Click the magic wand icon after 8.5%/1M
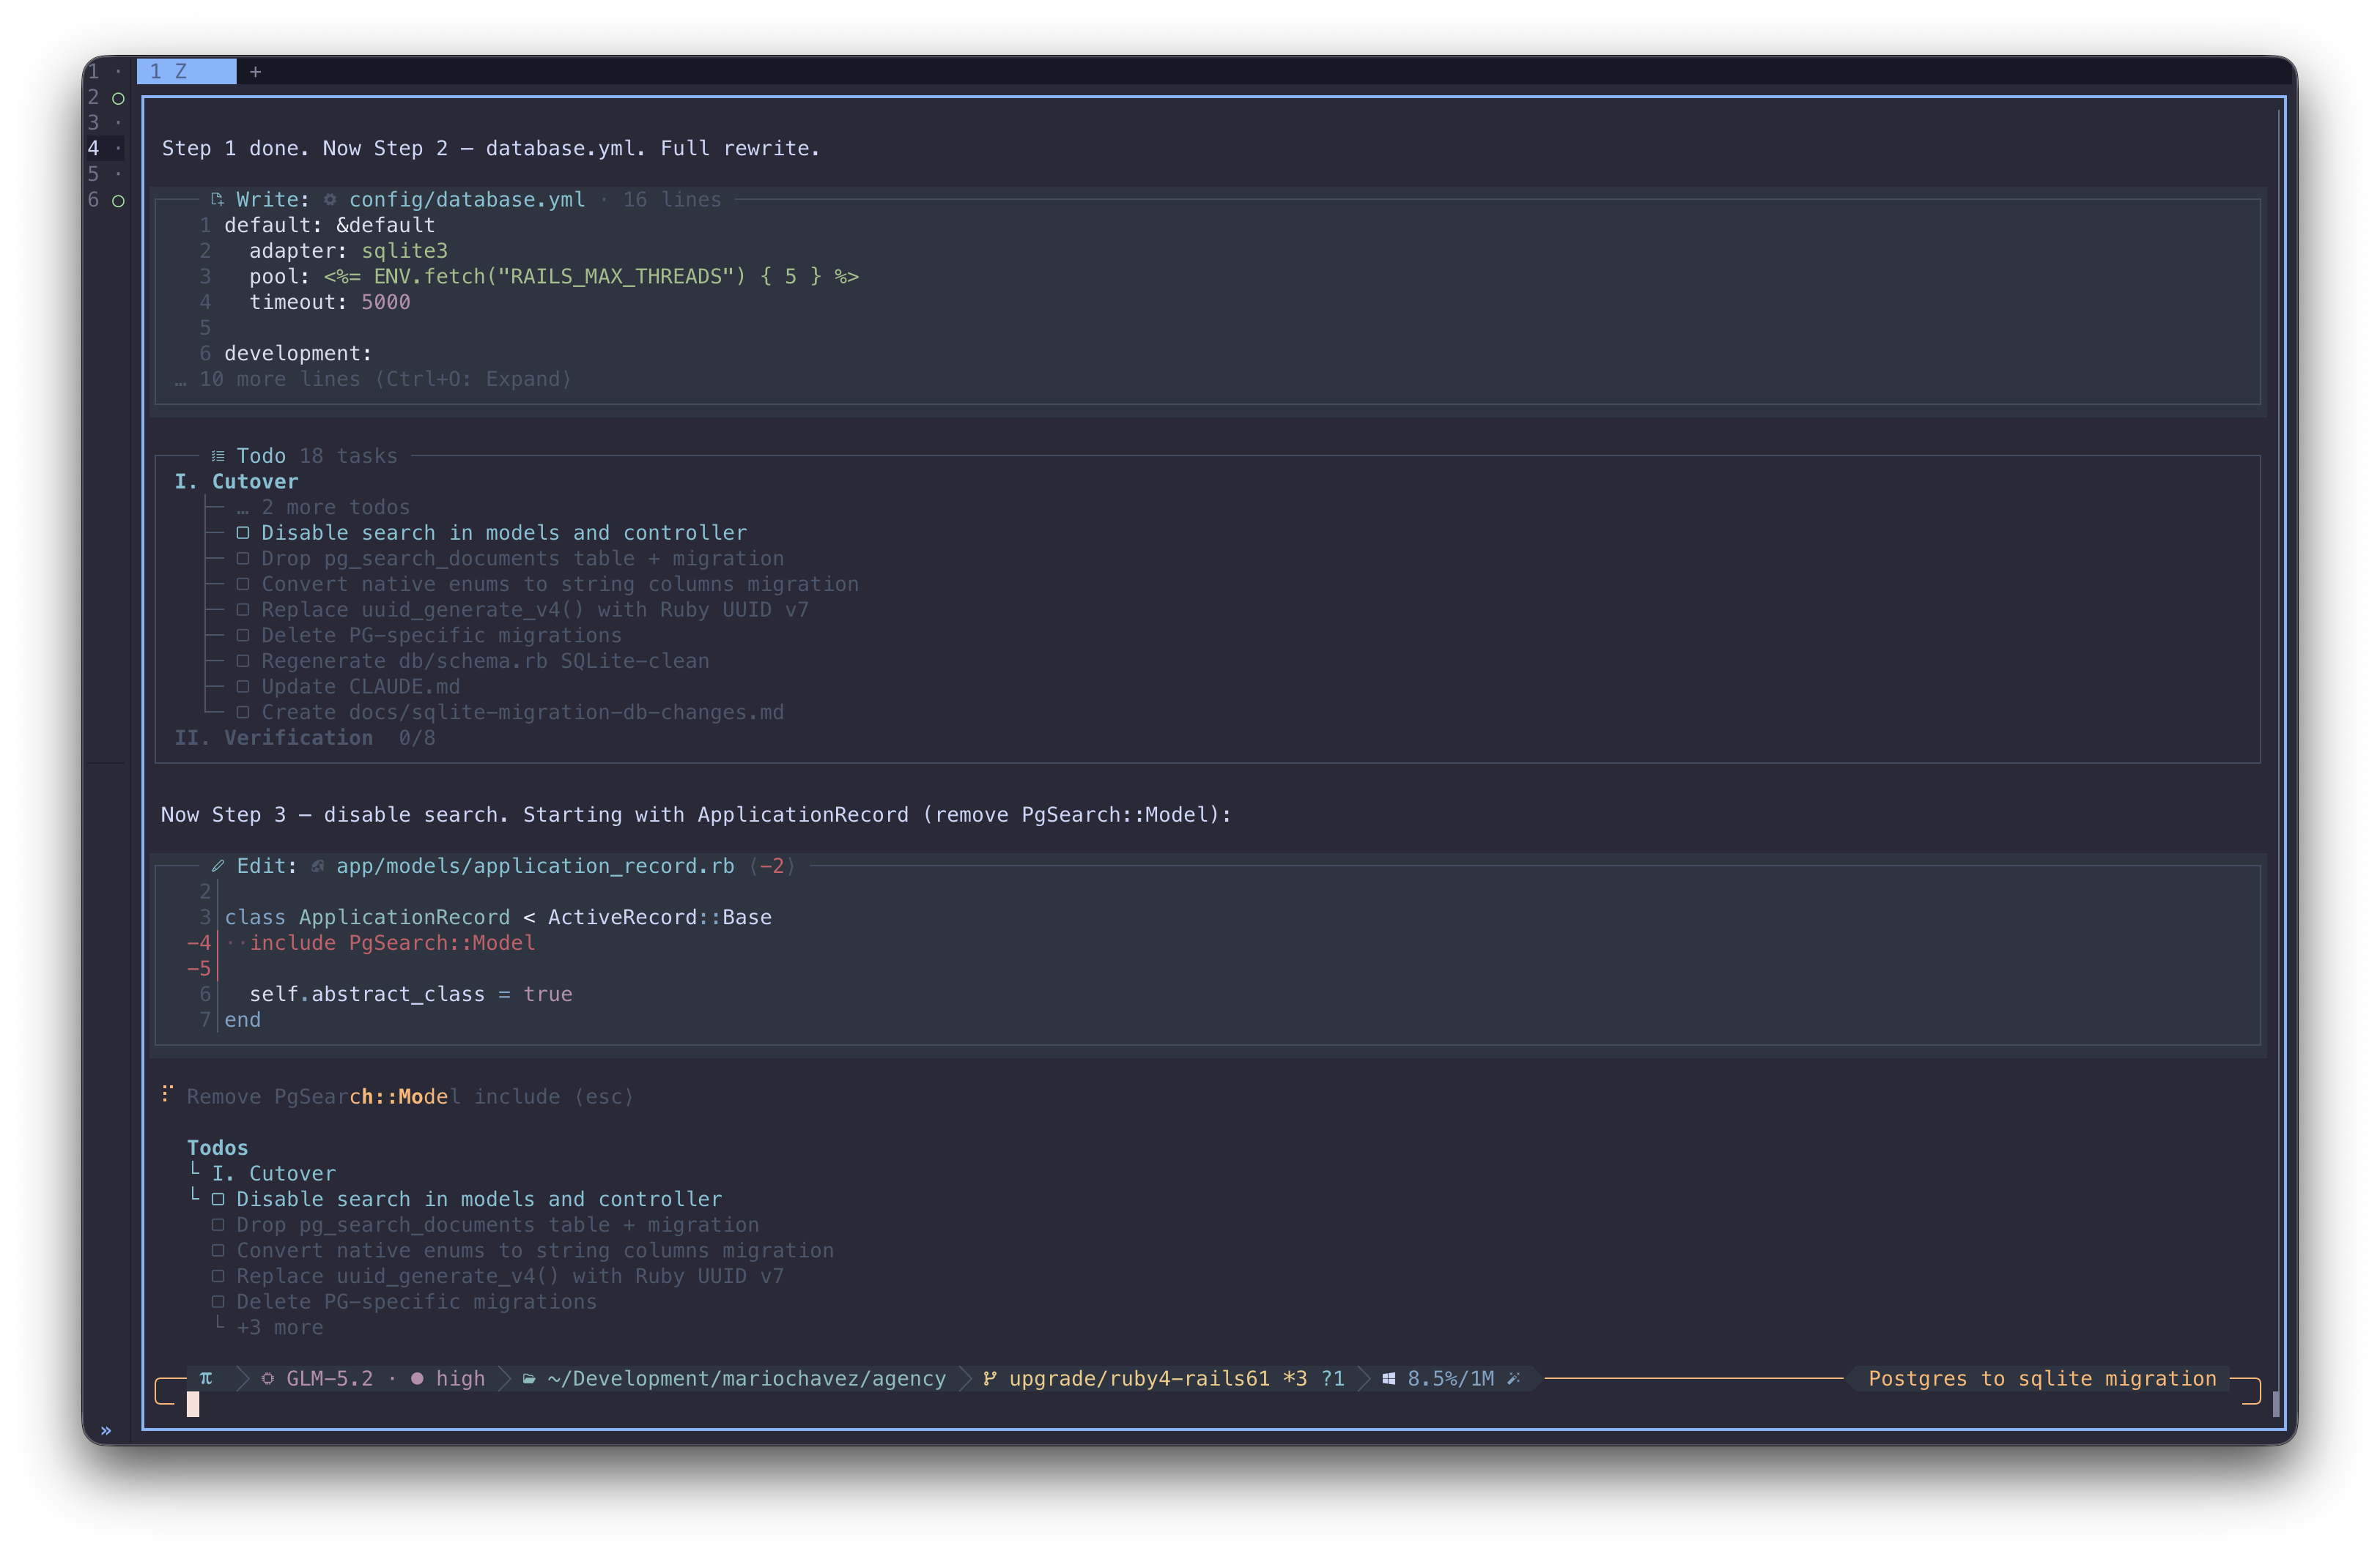The width and height of the screenshot is (2380, 1554). [1514, 1378]
